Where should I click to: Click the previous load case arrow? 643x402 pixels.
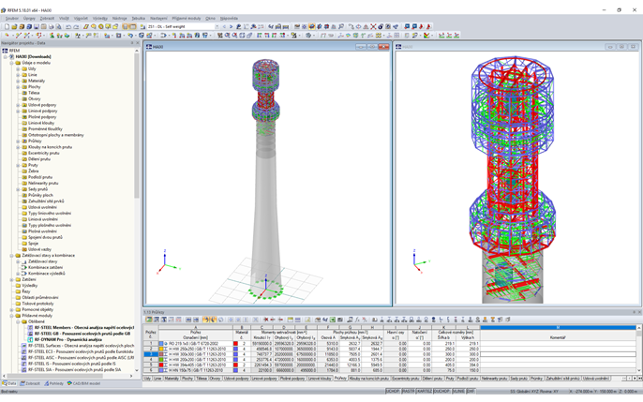224,26
